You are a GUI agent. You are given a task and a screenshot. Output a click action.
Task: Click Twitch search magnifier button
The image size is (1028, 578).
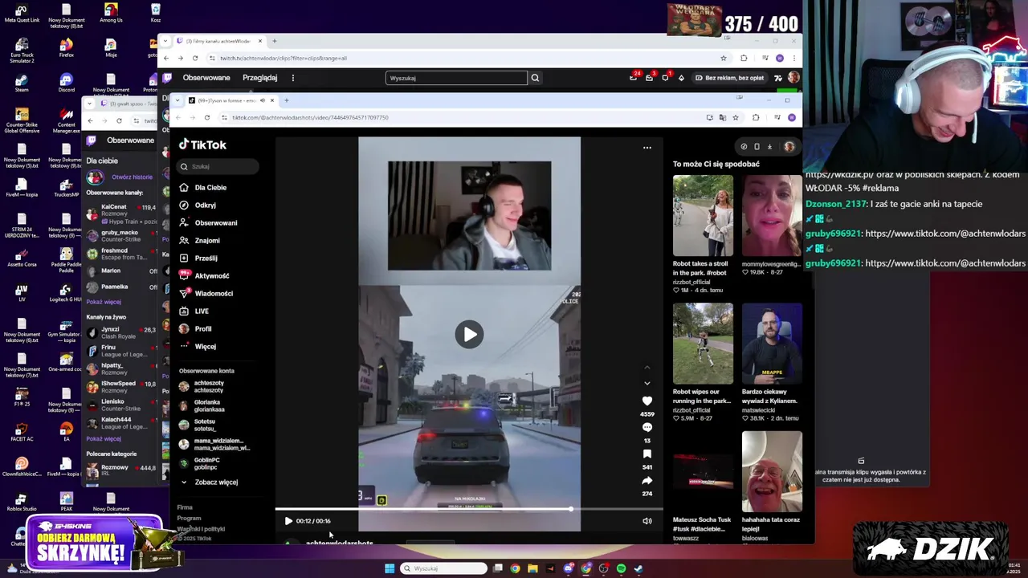[x=535, y=78]
